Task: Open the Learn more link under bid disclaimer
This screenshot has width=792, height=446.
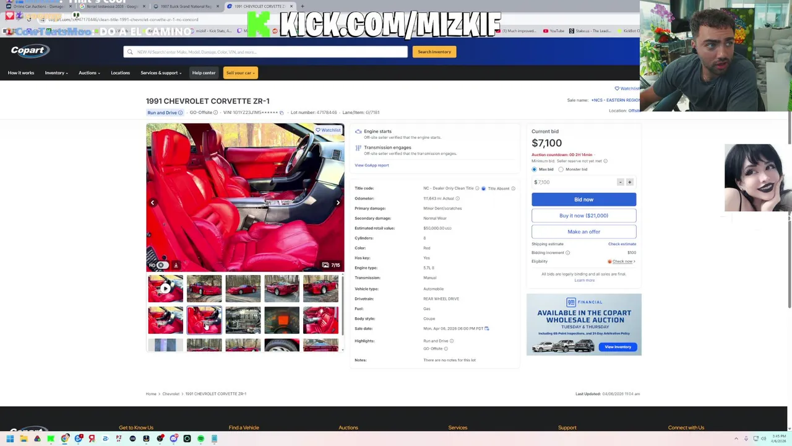Action: [x=584, y=281]
